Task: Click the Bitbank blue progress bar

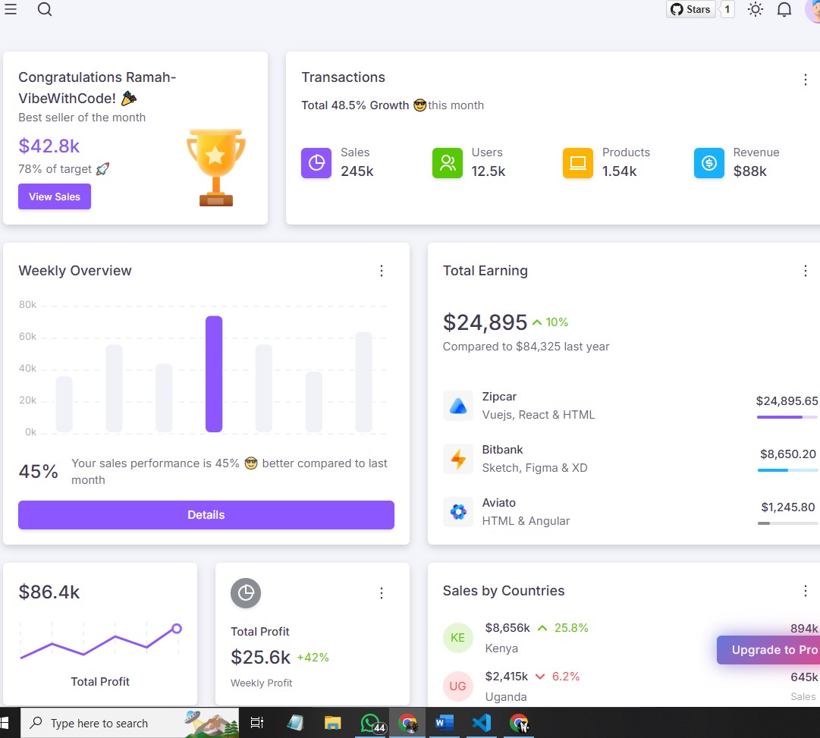Action: [x=787, y=470]
